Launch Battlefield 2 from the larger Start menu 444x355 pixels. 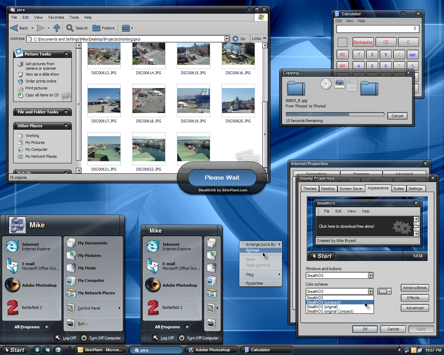click(x=25, y=308)
